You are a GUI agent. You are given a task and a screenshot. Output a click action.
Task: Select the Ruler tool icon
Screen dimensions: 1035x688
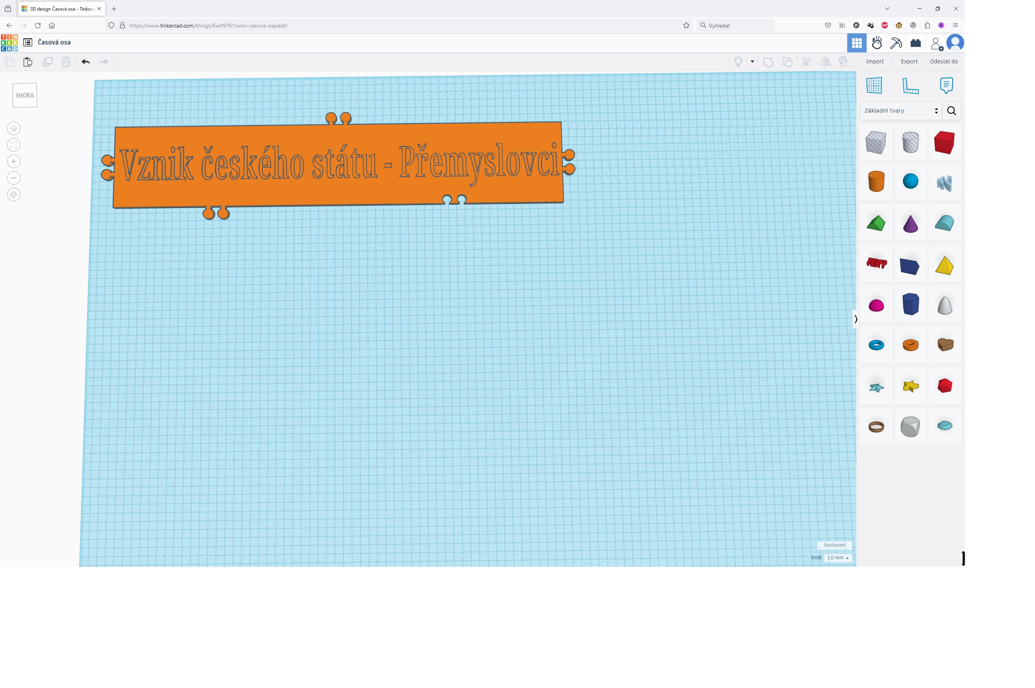click(x=910, y=85)
